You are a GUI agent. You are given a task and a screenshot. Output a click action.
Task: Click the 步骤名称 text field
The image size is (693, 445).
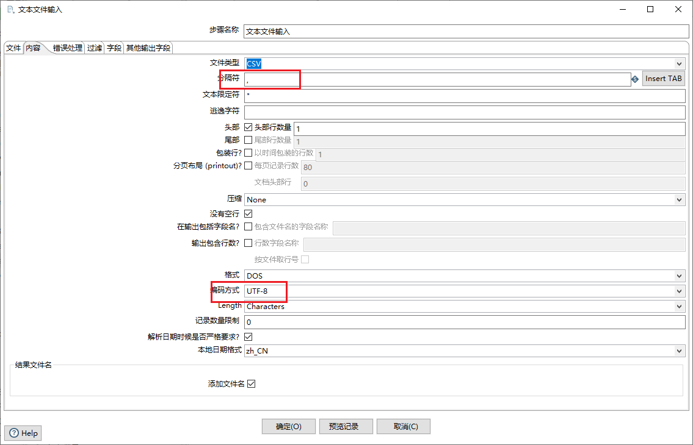pyautogui.click(x=466, y=31)
